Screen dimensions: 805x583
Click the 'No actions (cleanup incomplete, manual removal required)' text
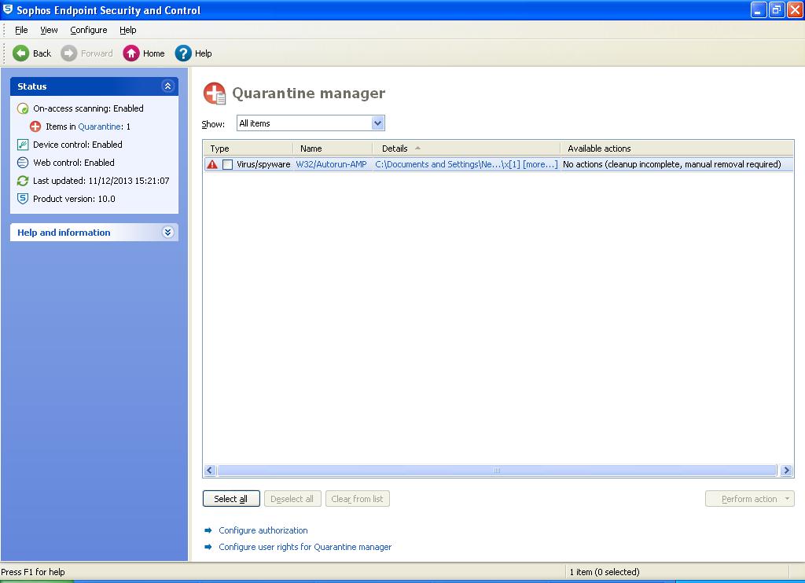pos(671,165)
